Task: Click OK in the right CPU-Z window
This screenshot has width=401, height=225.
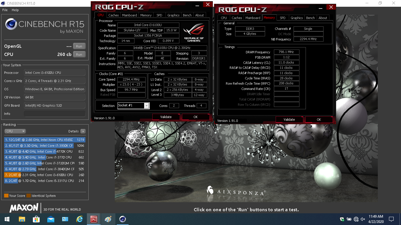Action: tap(319, 120)
